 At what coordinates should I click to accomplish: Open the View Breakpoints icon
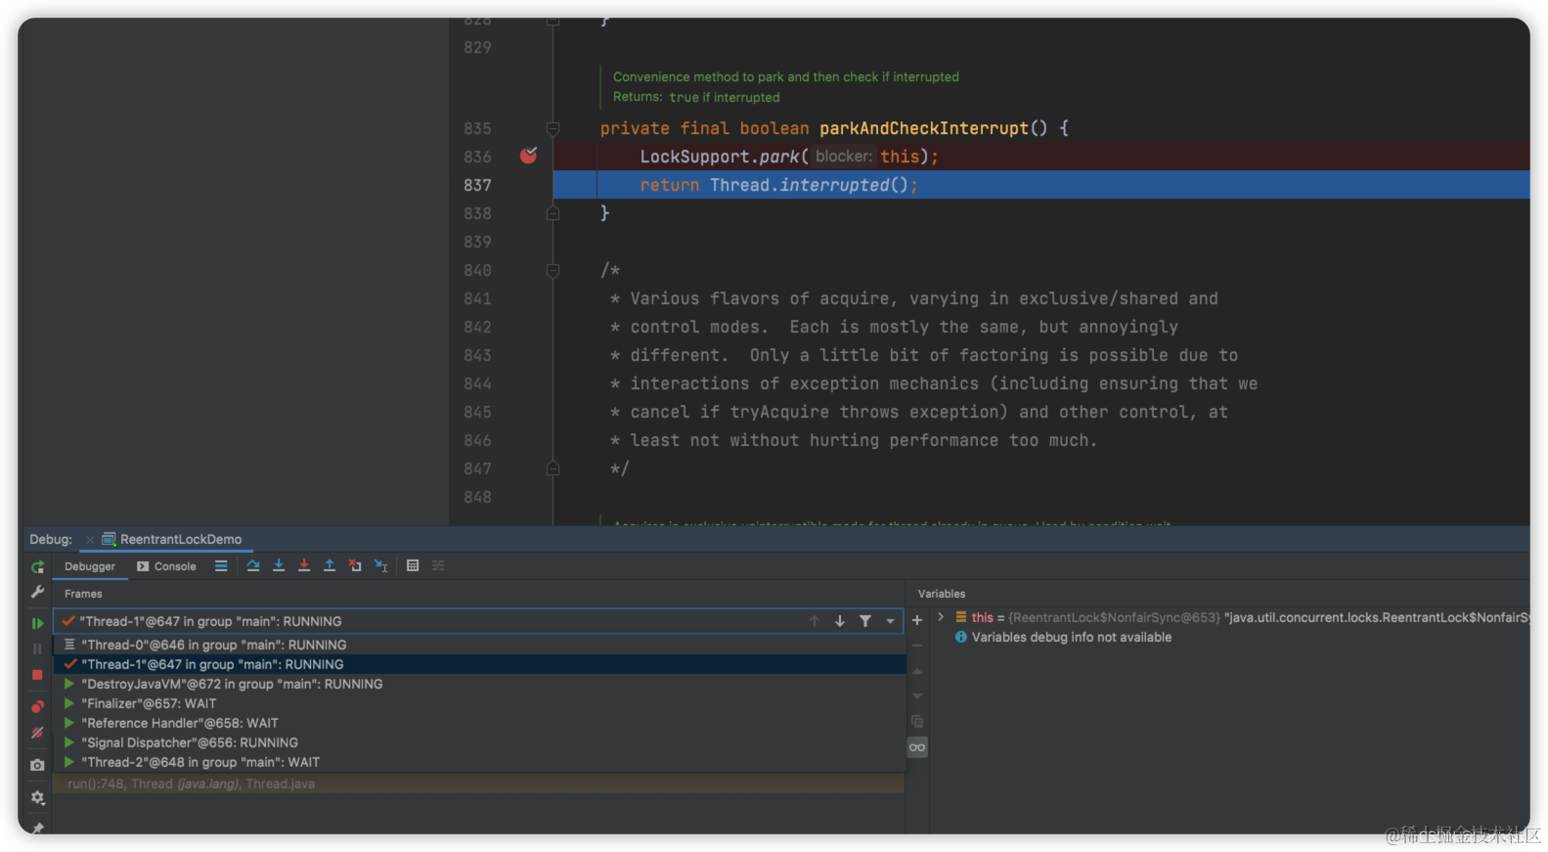(37, 706)
